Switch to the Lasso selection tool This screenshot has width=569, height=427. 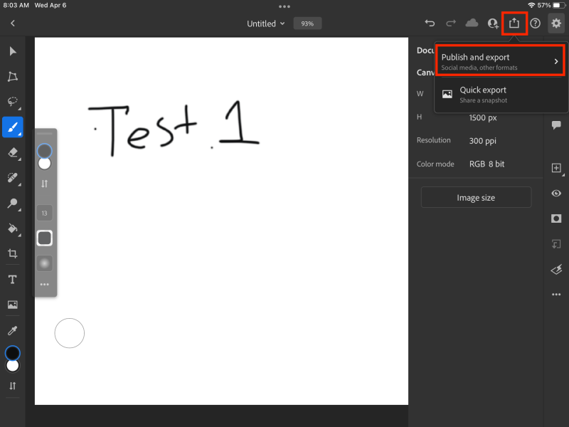[12, 102]
